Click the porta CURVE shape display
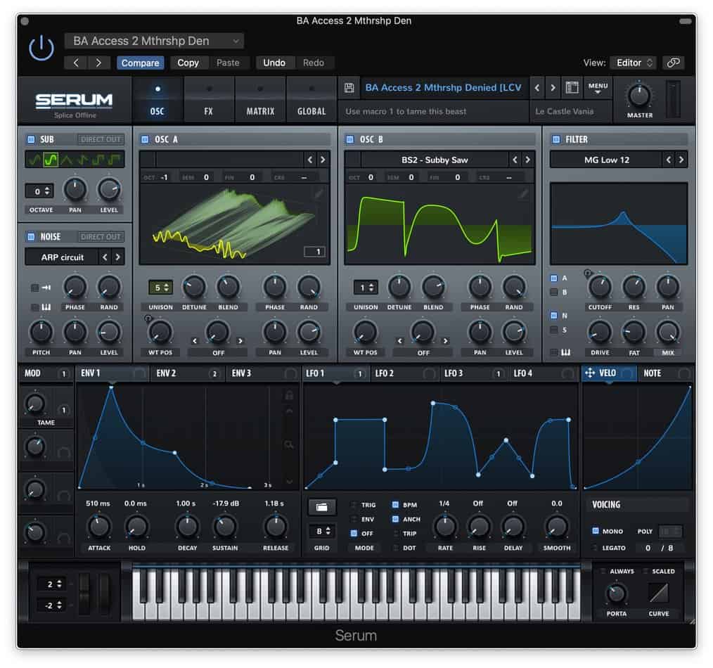The width and height of the screenshot is (713, 668). click(x=658, y=593)
